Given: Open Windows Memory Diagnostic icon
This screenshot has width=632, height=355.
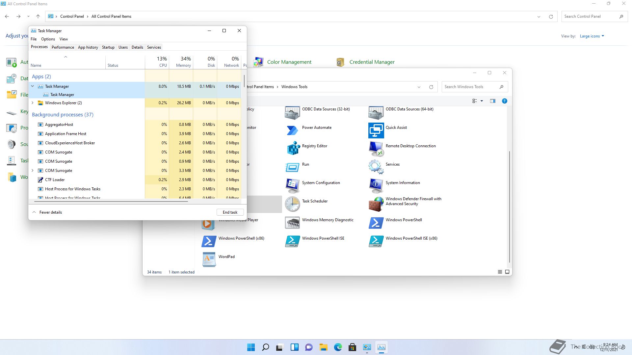Looking at the screenshot, I should (x=293, y=223).
